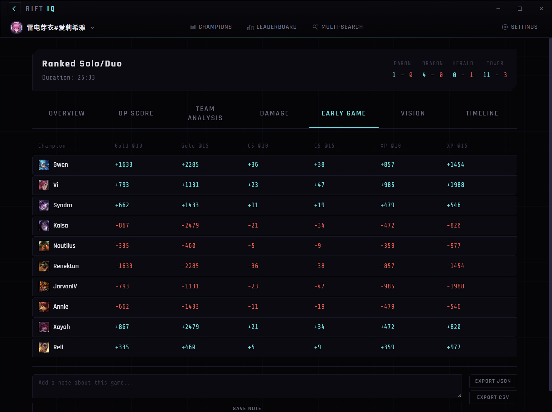Image resolution: width=552 pixels, height=412 pixels.
Task: Focus the game note text field
Action: [247, 386]
